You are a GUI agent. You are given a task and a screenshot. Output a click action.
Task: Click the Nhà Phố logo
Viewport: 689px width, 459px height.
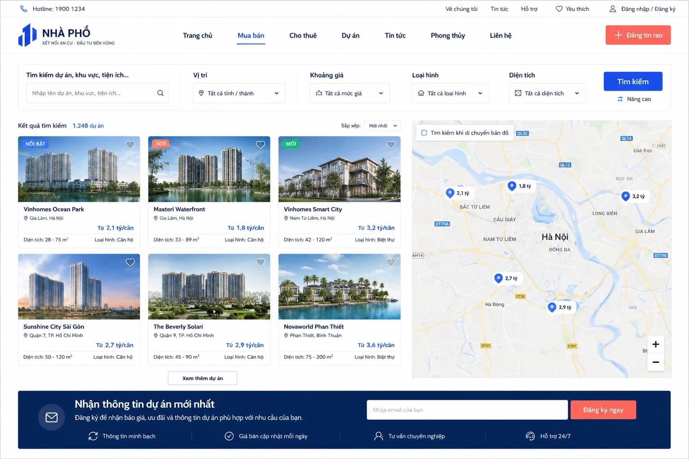coord(66,35)
